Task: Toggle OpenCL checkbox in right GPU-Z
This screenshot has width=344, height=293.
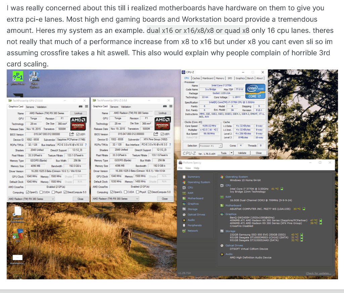Action: coord(112,192)
